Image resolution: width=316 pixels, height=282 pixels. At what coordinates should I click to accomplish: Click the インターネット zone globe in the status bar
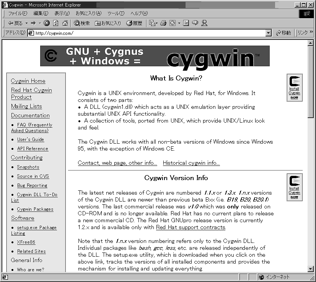(x=261, y=277)
